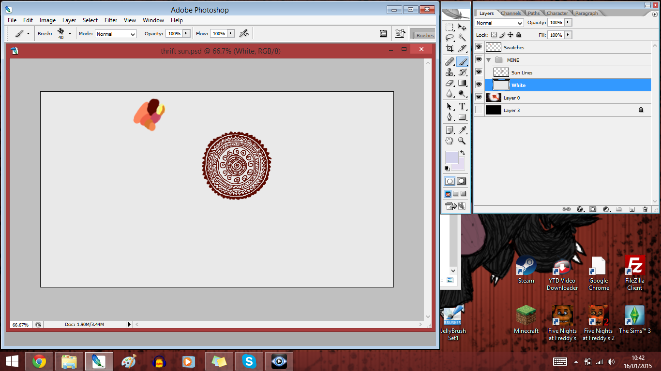Open the Filter menu

tap(111, 20)
